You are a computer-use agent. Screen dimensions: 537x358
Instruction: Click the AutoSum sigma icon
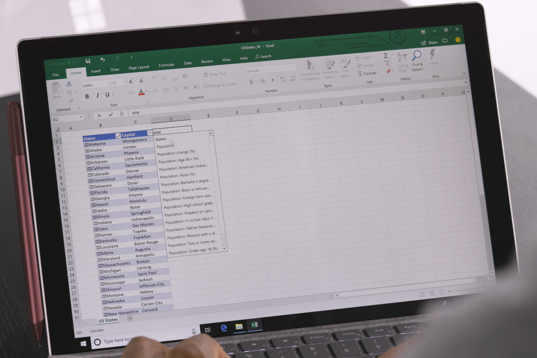385,56
